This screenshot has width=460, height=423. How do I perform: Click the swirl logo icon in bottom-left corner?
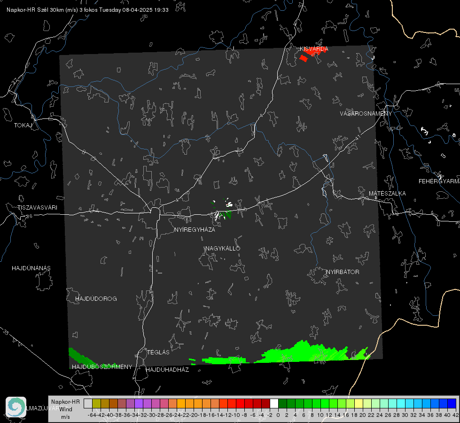[16, 407]
